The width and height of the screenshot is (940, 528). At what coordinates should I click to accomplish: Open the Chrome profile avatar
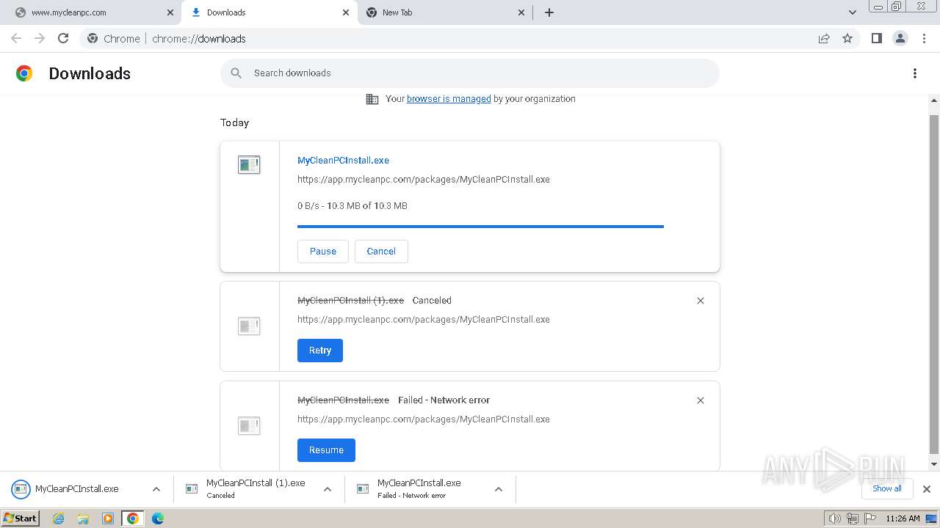[900, 38]
